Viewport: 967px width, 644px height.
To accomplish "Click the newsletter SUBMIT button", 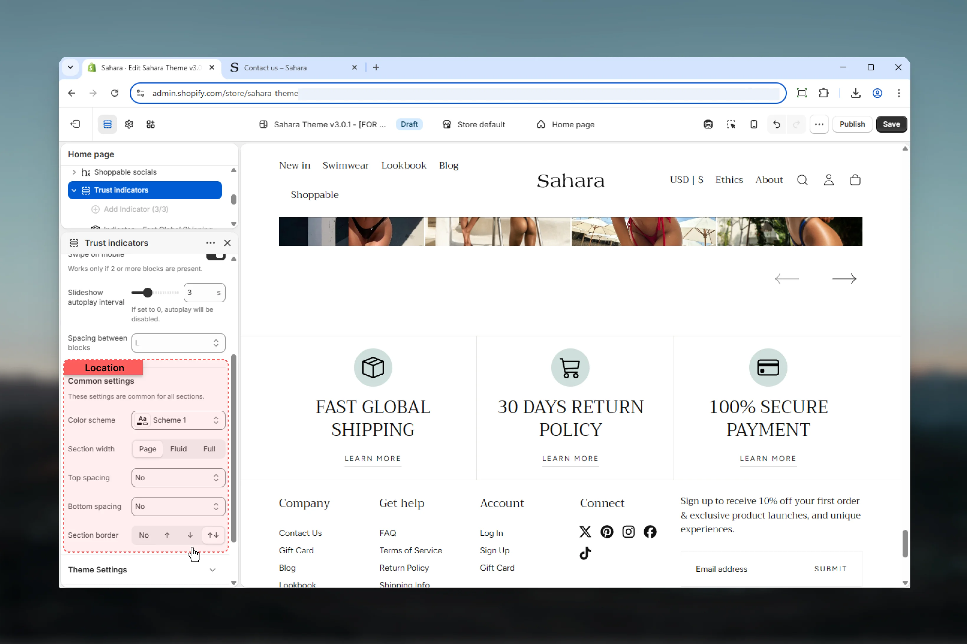I will tap(830, 569).
